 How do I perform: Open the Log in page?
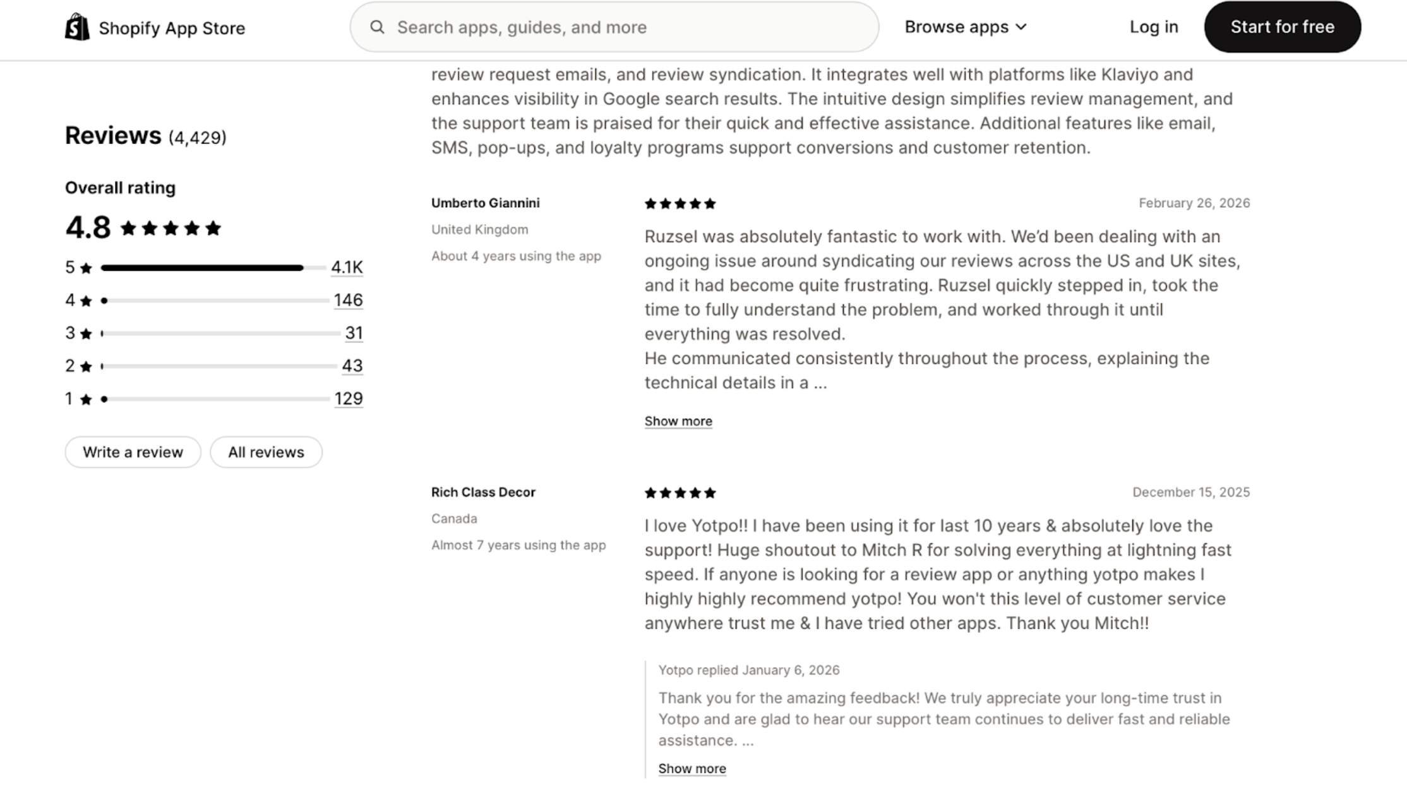1153,27
